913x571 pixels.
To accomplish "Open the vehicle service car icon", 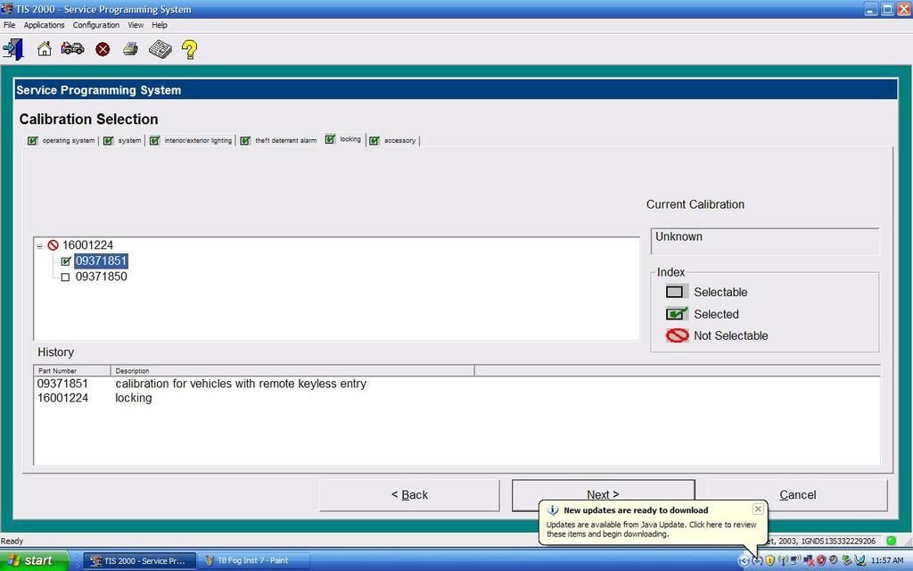I will point(73,48).
